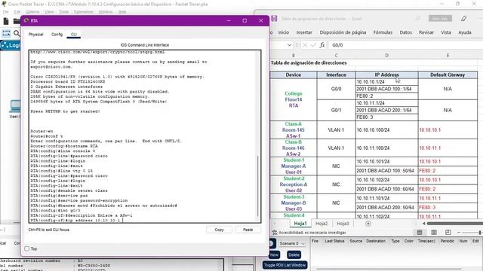Screen dimensions: 483x271
Task: Click the add new sheet plus icon
Action: click(368, 224)
